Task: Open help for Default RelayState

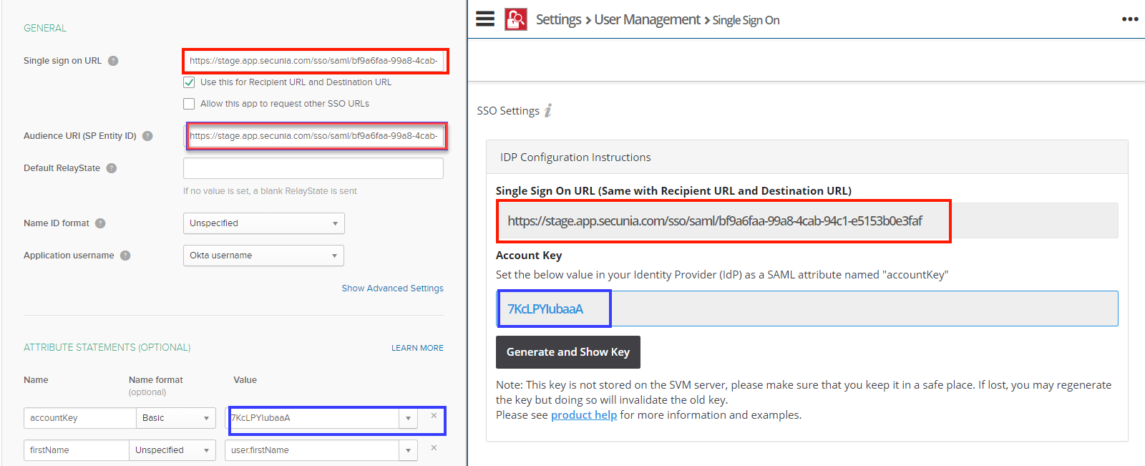Action: point(112,168)
